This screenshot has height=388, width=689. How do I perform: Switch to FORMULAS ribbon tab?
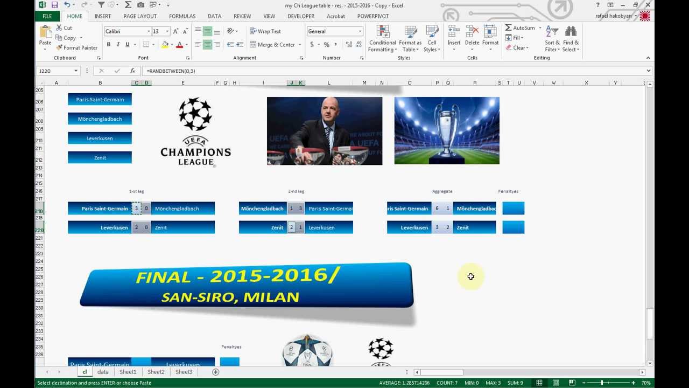(x=182, y=16)
